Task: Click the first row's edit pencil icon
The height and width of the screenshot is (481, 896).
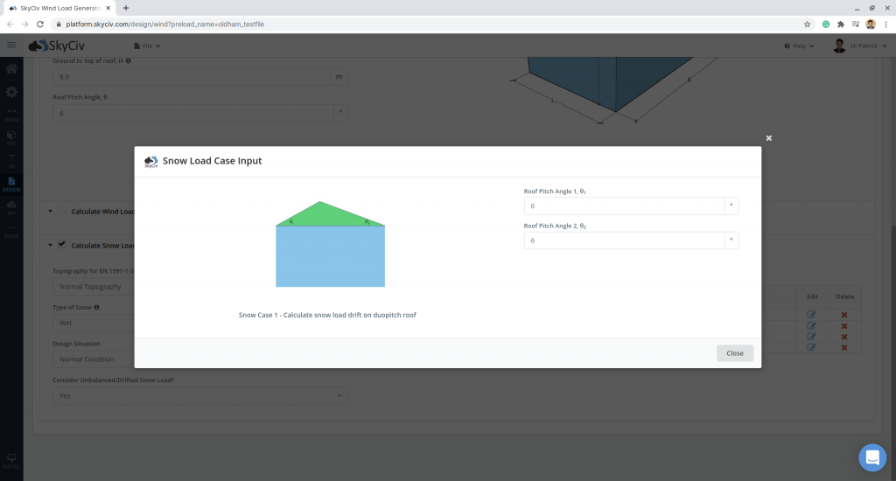Action: 811,315
